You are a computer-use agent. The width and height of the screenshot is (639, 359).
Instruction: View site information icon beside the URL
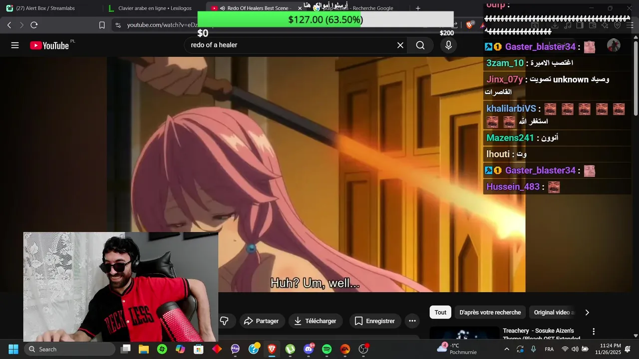click(x=118, y=25)
